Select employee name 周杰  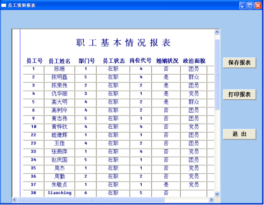60,168
